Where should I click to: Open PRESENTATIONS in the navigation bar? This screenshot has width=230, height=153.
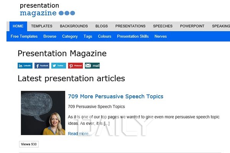click(x=130, y=26)
